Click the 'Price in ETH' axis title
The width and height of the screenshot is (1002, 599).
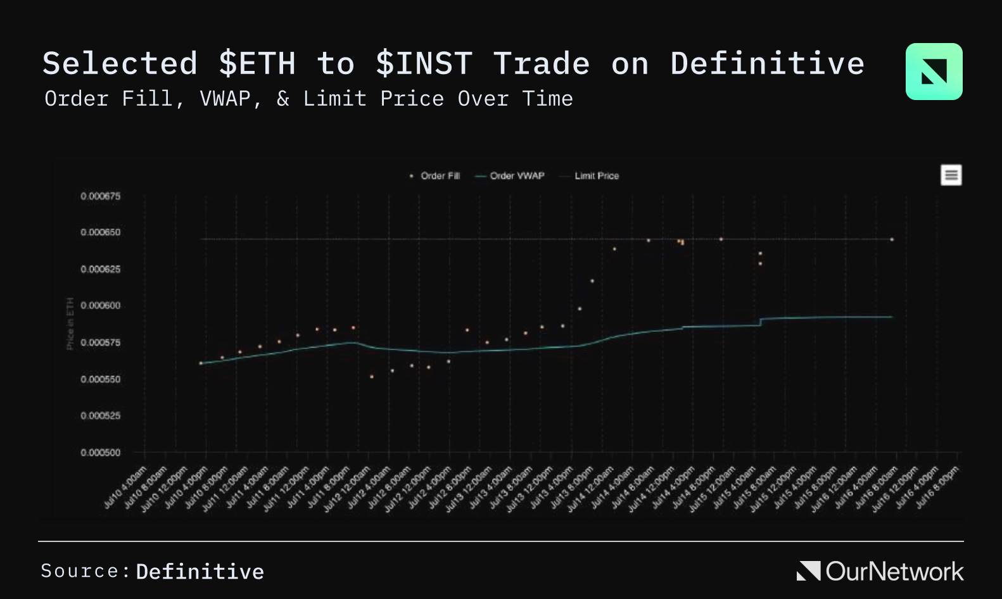click(x=70, y=324)
